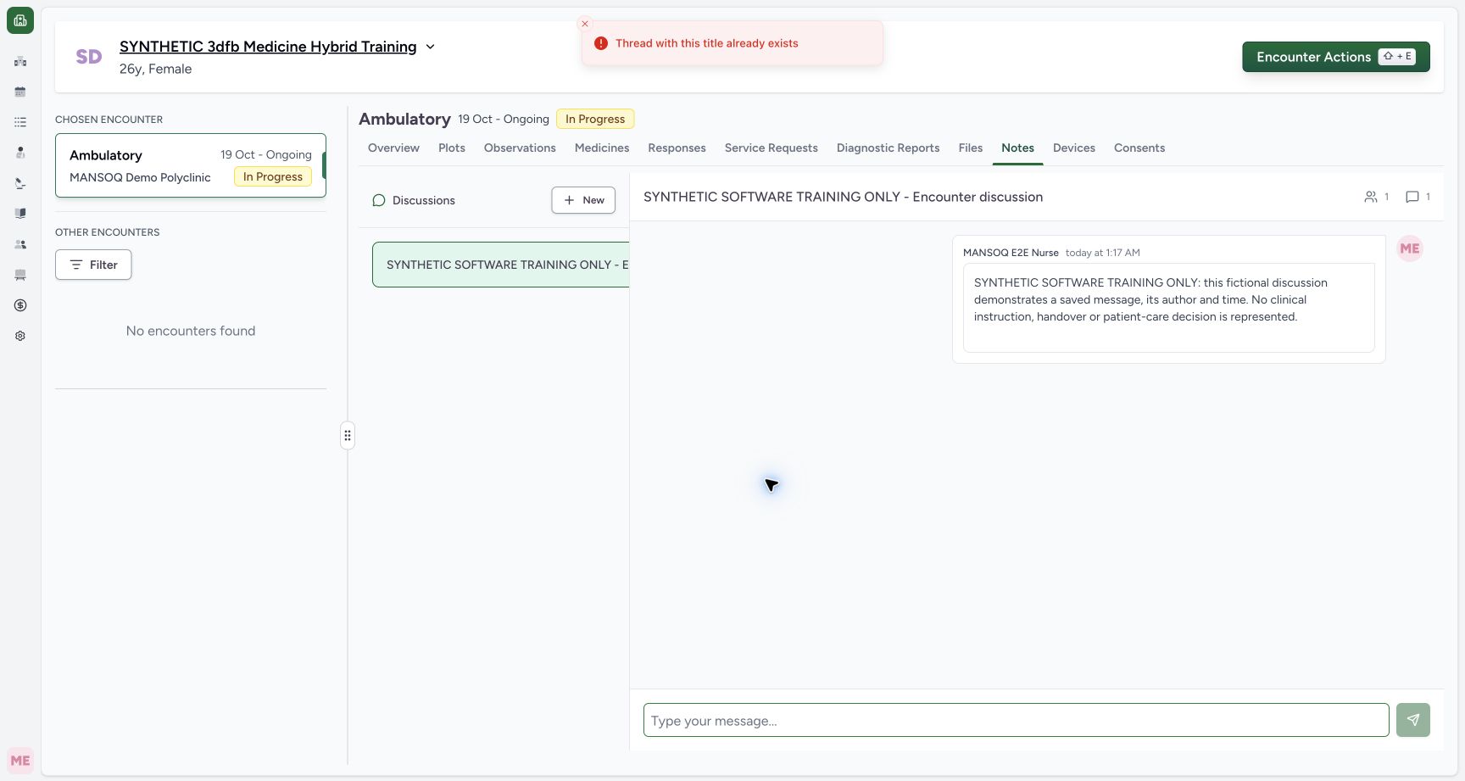Click the 'Thread with this title already exists' alert
Screen dimensions: 1465x781
tap(732, 43)
